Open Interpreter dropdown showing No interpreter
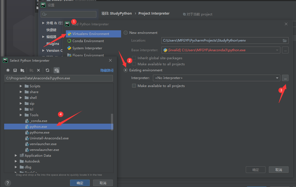 217,78
